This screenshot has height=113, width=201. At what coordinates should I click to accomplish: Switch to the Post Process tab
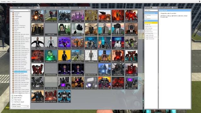click(74, 8)
